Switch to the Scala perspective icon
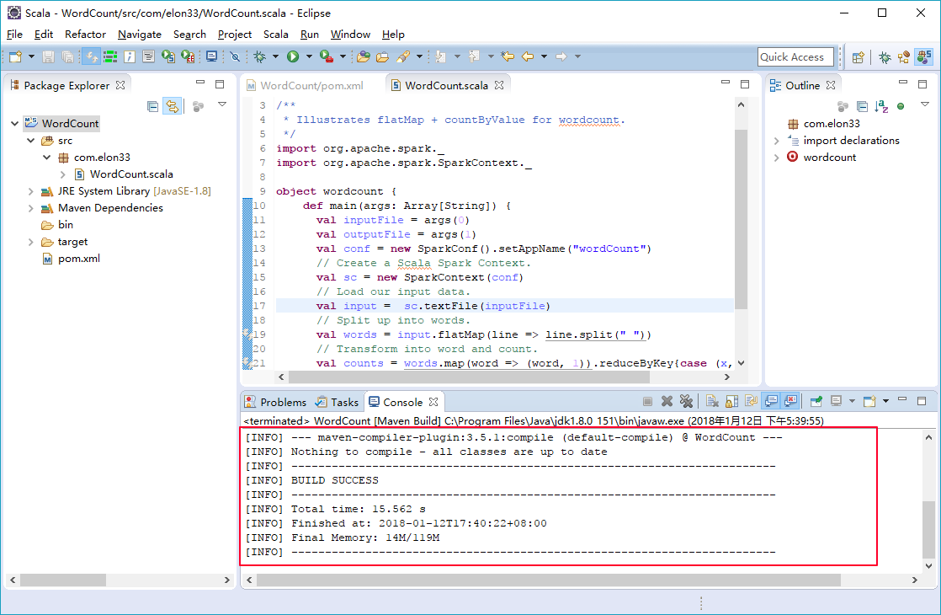The width and height of the screenshot is (941, 615). click(x=923, y=57)
